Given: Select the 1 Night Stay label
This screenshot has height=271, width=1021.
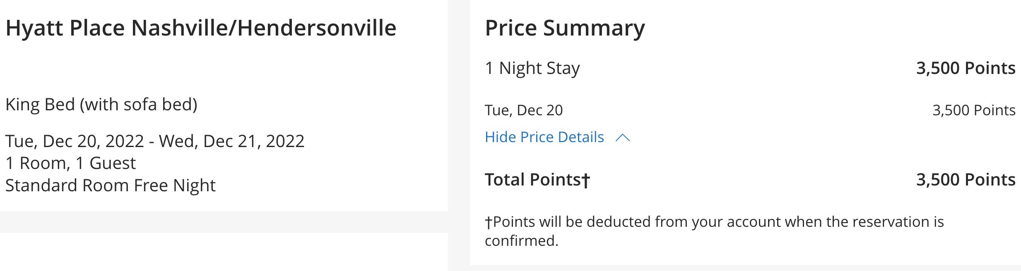Looking at the screenshot, I should click(x=532, y=68).
